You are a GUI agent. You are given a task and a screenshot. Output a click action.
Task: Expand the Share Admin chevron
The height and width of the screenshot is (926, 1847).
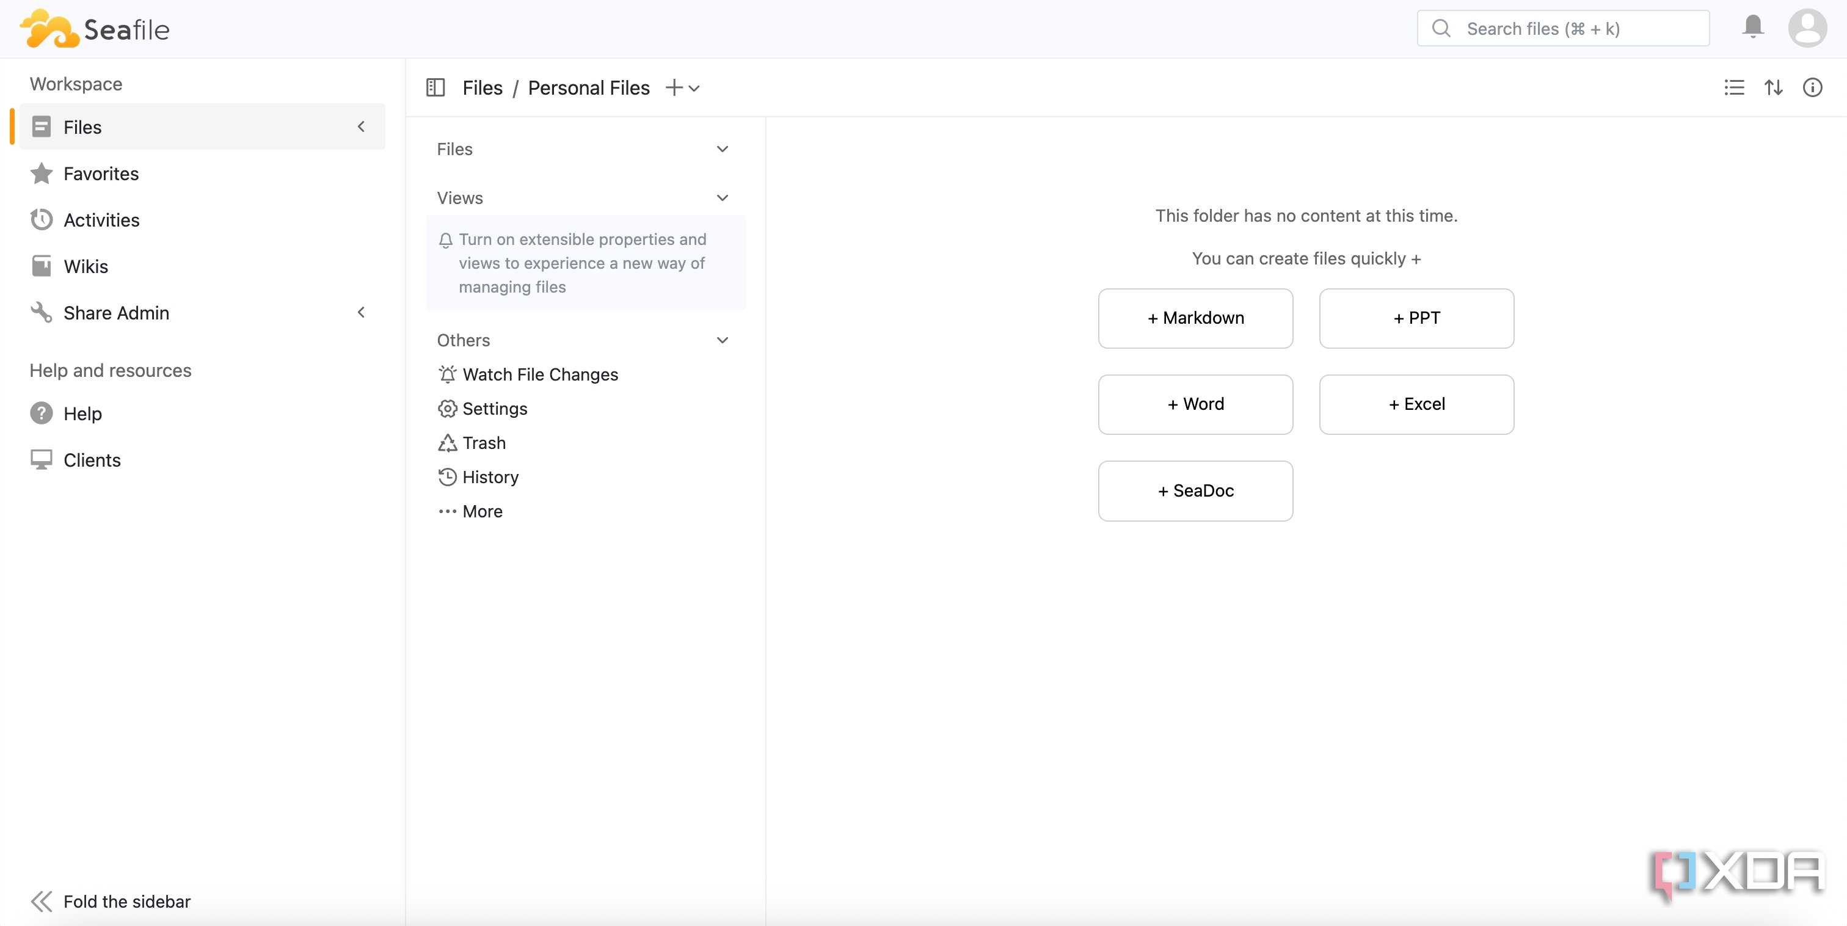click(x=362, y=312)
